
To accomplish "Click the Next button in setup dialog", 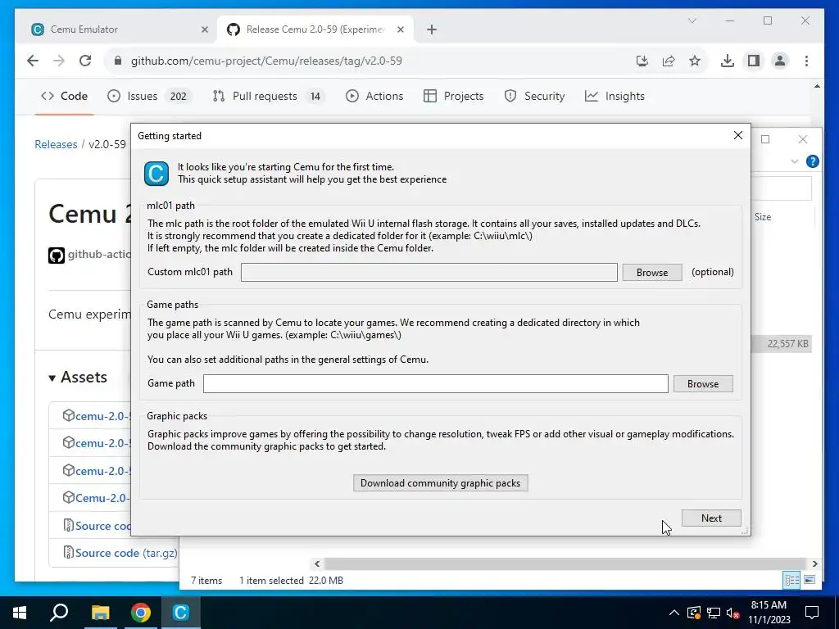I will [x=711, y=518].
